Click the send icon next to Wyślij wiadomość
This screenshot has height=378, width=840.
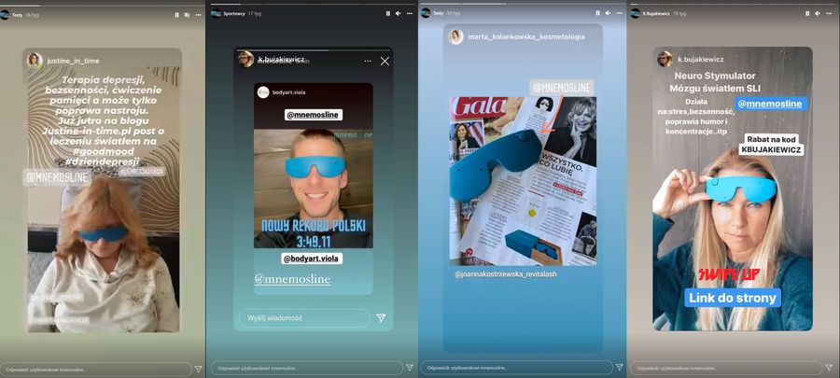pyautogui.click(x=381, y=318)
